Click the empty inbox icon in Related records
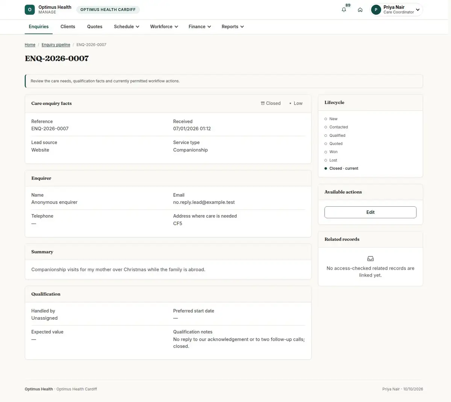The width and height of the screenshot is (451, 402). coord(371,258)
